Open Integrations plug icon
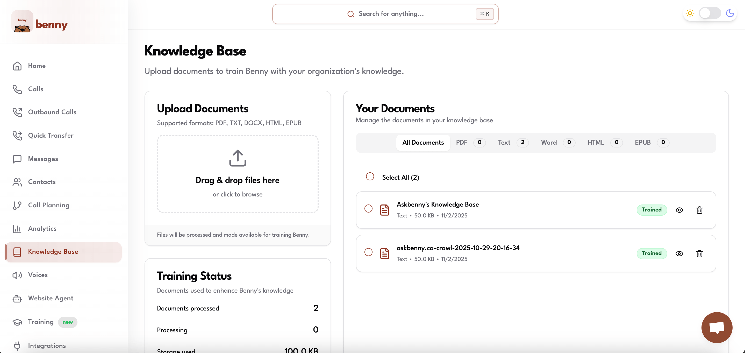The image size is (745, 353). [17, 346]
